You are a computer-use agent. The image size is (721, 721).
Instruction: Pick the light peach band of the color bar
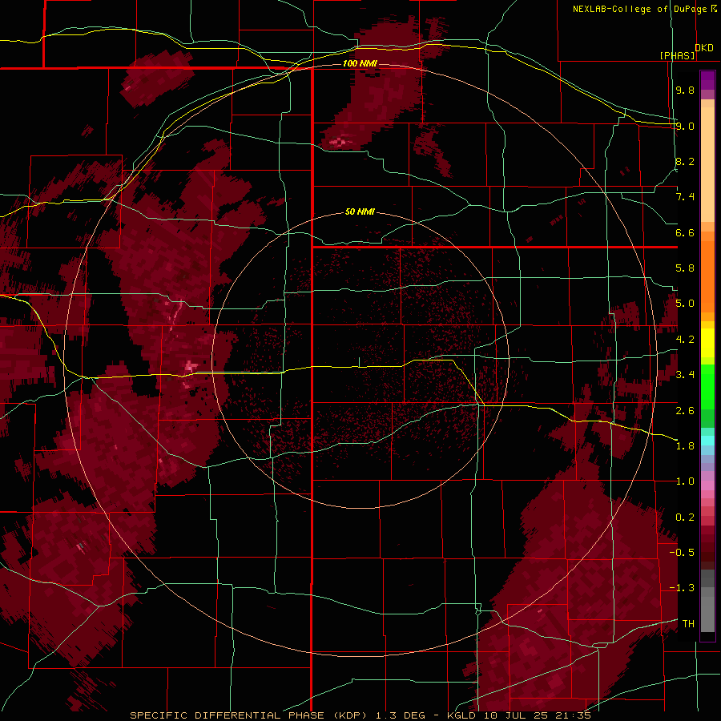coord(707,164)
